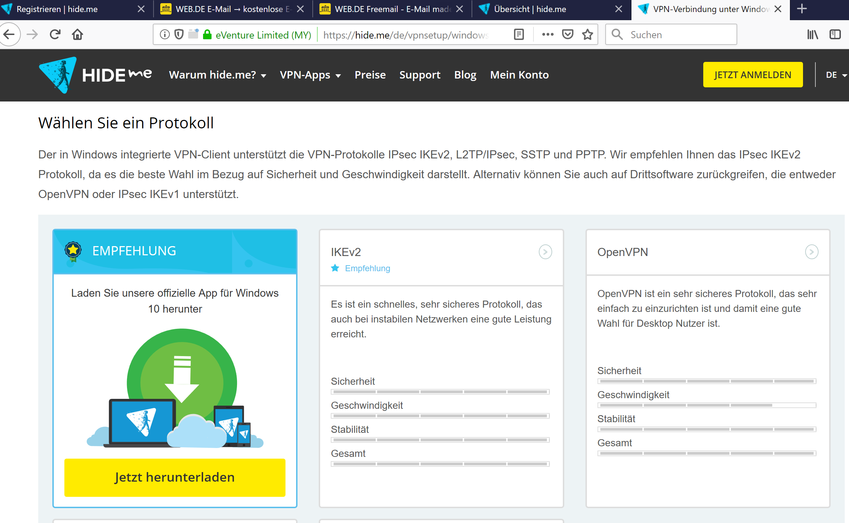The width and height of the screenshot is (849, 523).
Task: Click the 'eVenture Limited (MY)' certificate label
Action: (x=263, y=35)
